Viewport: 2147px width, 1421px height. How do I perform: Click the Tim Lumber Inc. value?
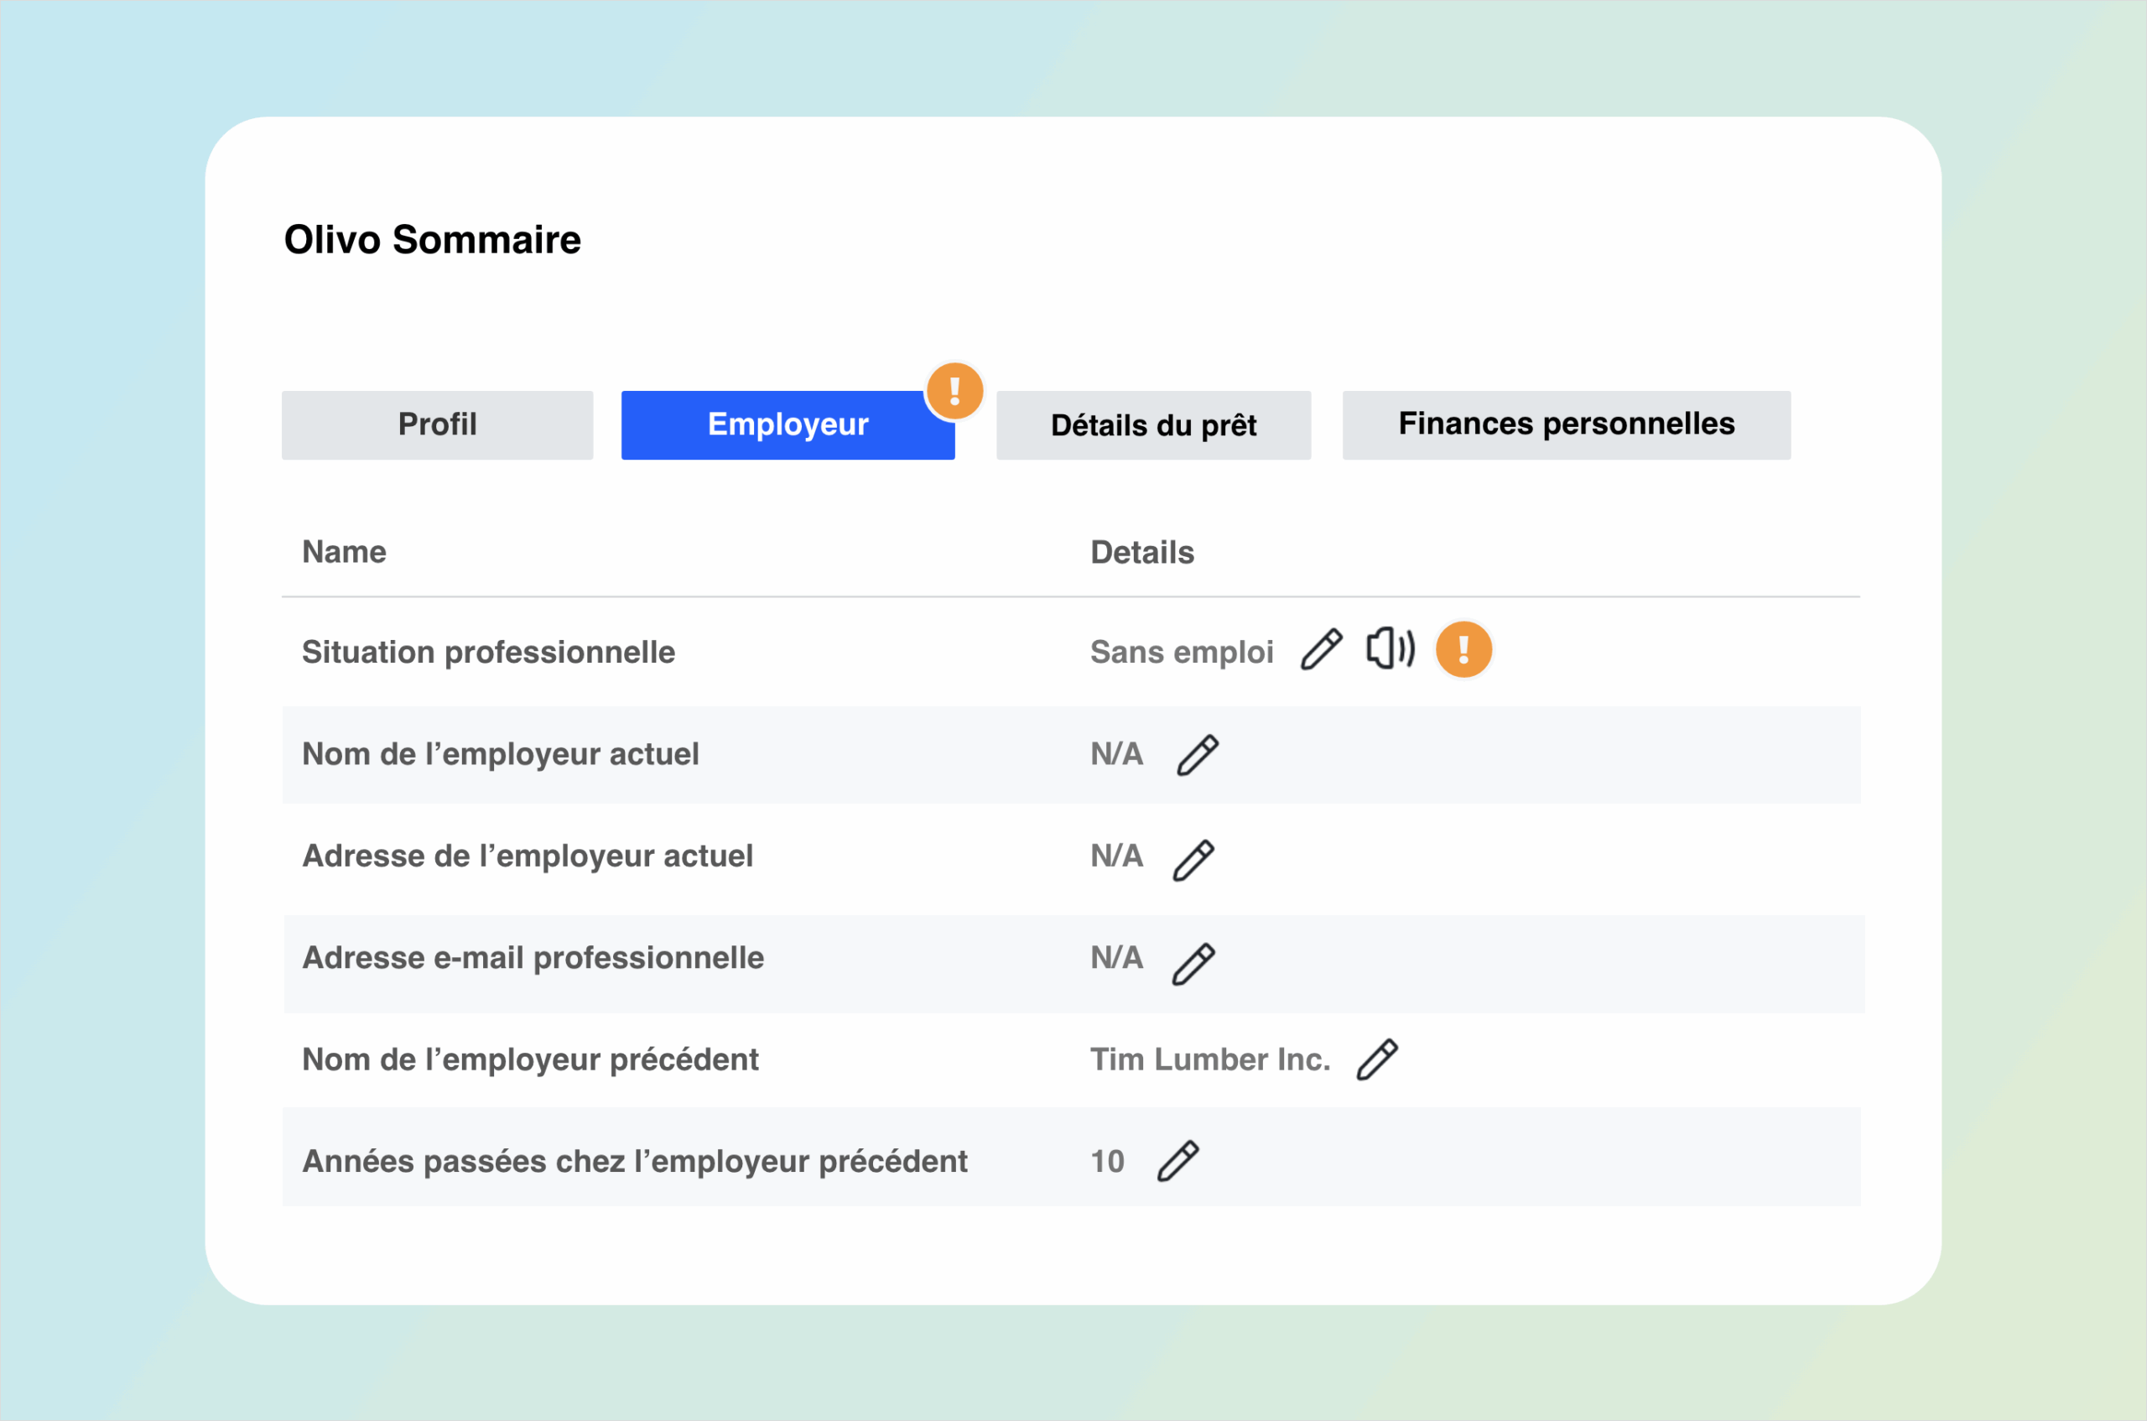[x=1209, y=1059]
